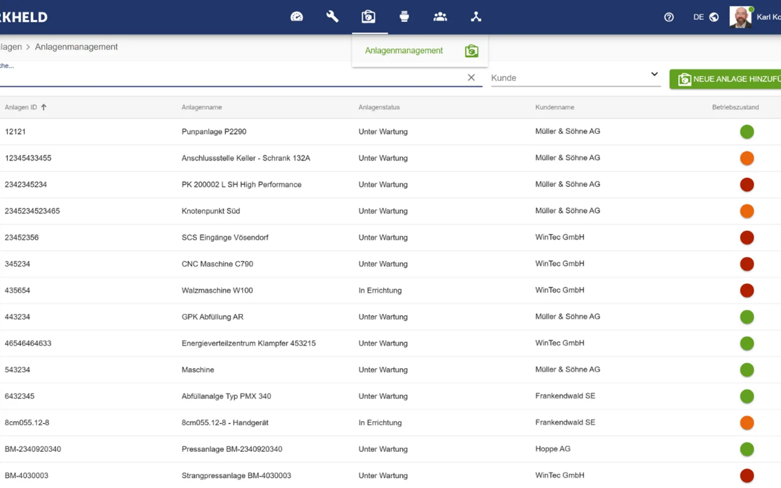Click orange status dot for Knotenpunkt Süd

click(x=747, y=211)
